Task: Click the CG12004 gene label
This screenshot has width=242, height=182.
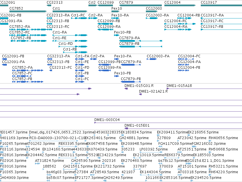Action: tap(172, 3)
